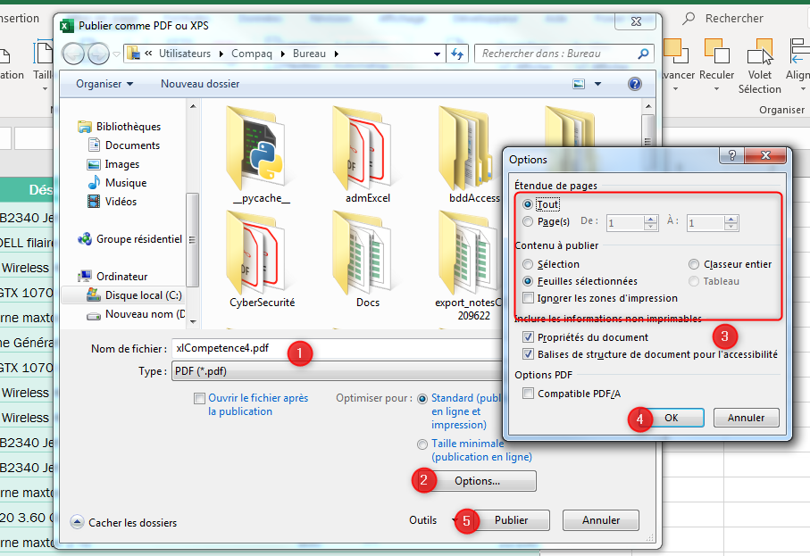Screen dimensions: 810x556
Task: Select Ordinateur in navigation pane
Action: point(113,276)
